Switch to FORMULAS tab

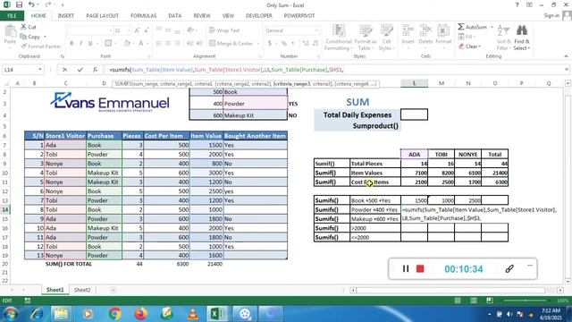143,16
